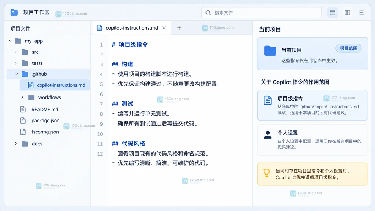Open copilot-instructions.md in the file tree
Screen dimensions: 375x211
pos(55,85)
